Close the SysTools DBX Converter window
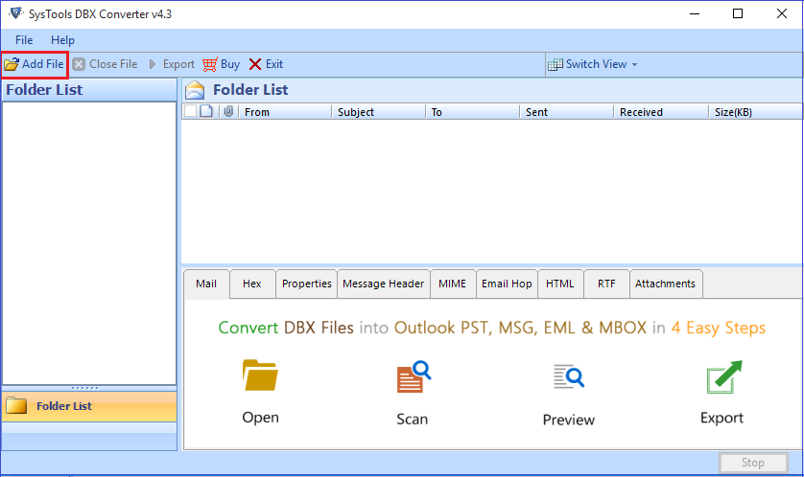 [x=781, y=13]
